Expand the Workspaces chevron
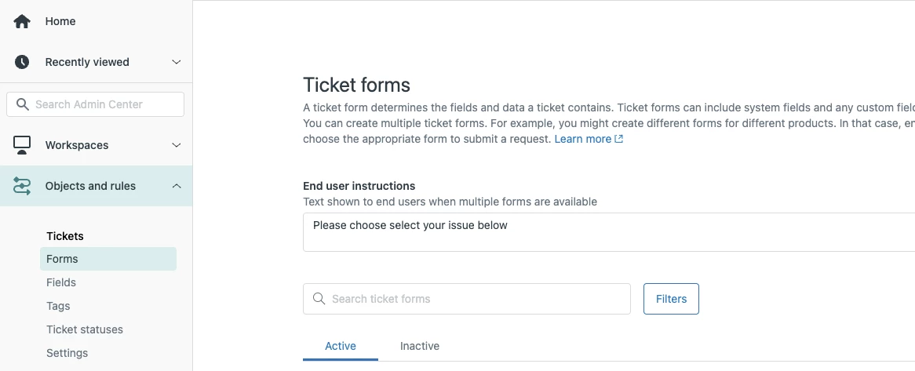915x371 pixels. coord(177,145)
